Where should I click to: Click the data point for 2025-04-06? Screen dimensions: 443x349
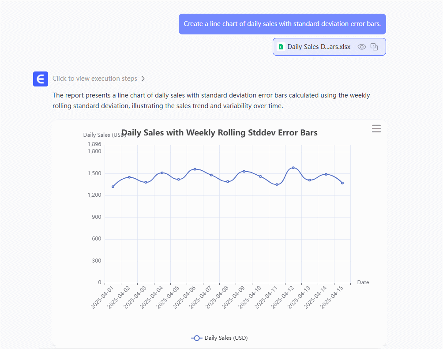click(195, 169)
